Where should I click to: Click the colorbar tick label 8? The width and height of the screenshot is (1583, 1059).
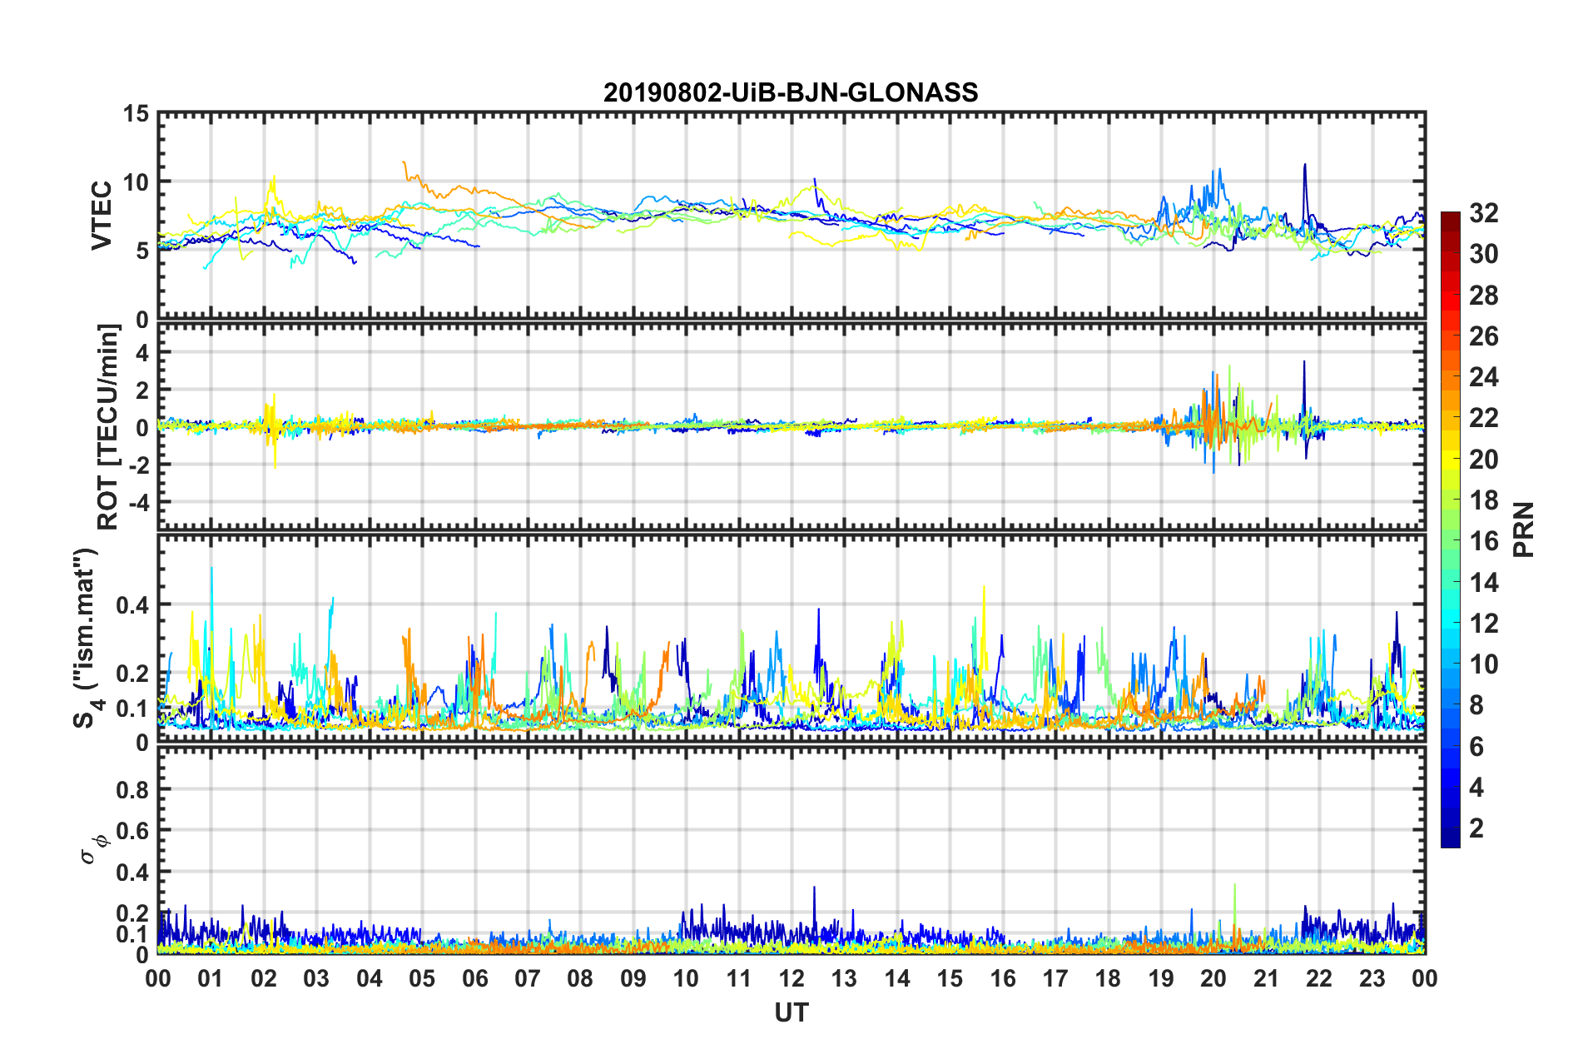coord(1476,705)
